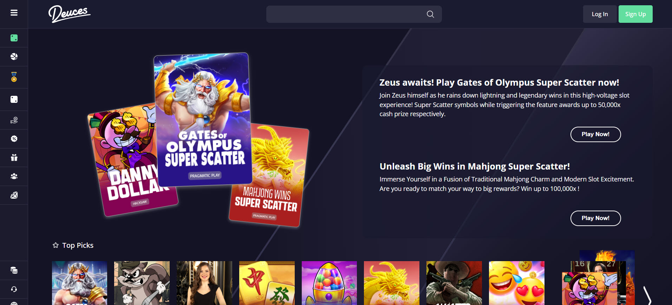Screen dimensions: 672x305
Task: Open the percent badge promotions icon
Action: (x=14, y=139)
